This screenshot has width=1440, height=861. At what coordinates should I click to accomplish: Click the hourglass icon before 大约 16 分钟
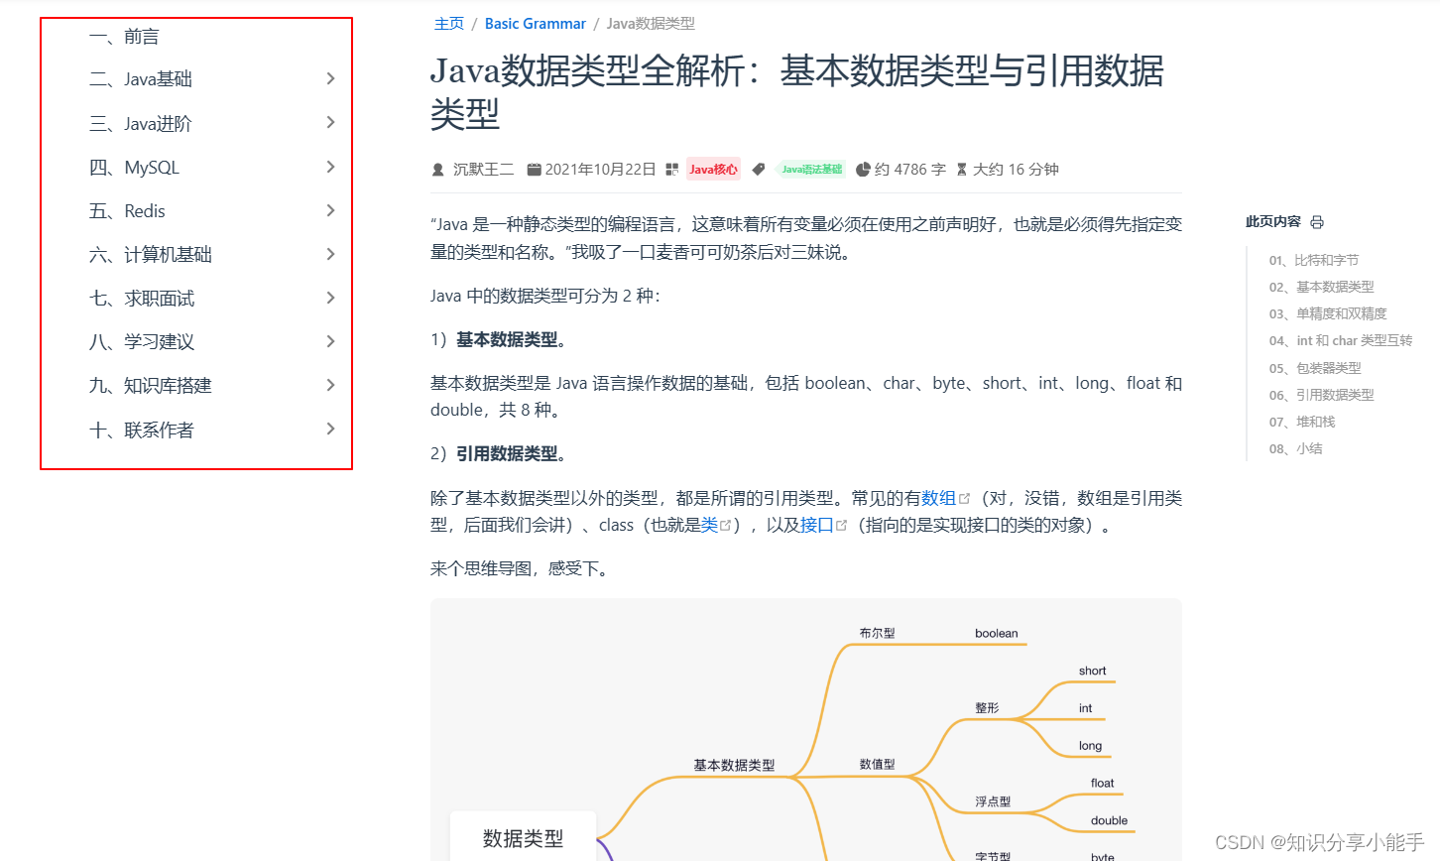coord(962,169)
